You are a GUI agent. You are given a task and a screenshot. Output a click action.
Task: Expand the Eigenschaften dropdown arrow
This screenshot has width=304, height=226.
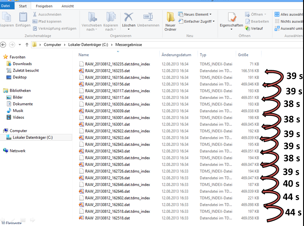(x=231, y=29)
